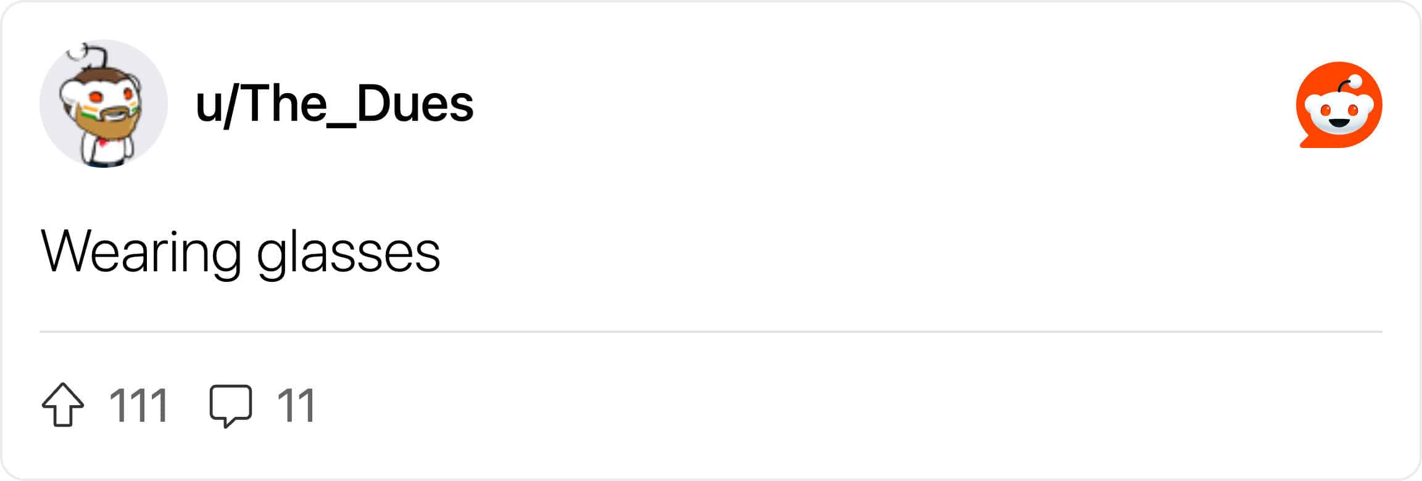Click the comment count 11
Viewport: 1422px width, 481px height.
(296, 405)
